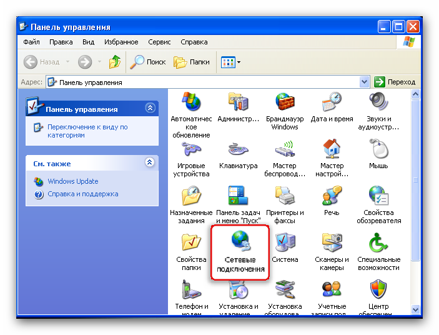Open Свойства обозревателя icon
This screenshot has height=335, width=439.
click(378, 196)
